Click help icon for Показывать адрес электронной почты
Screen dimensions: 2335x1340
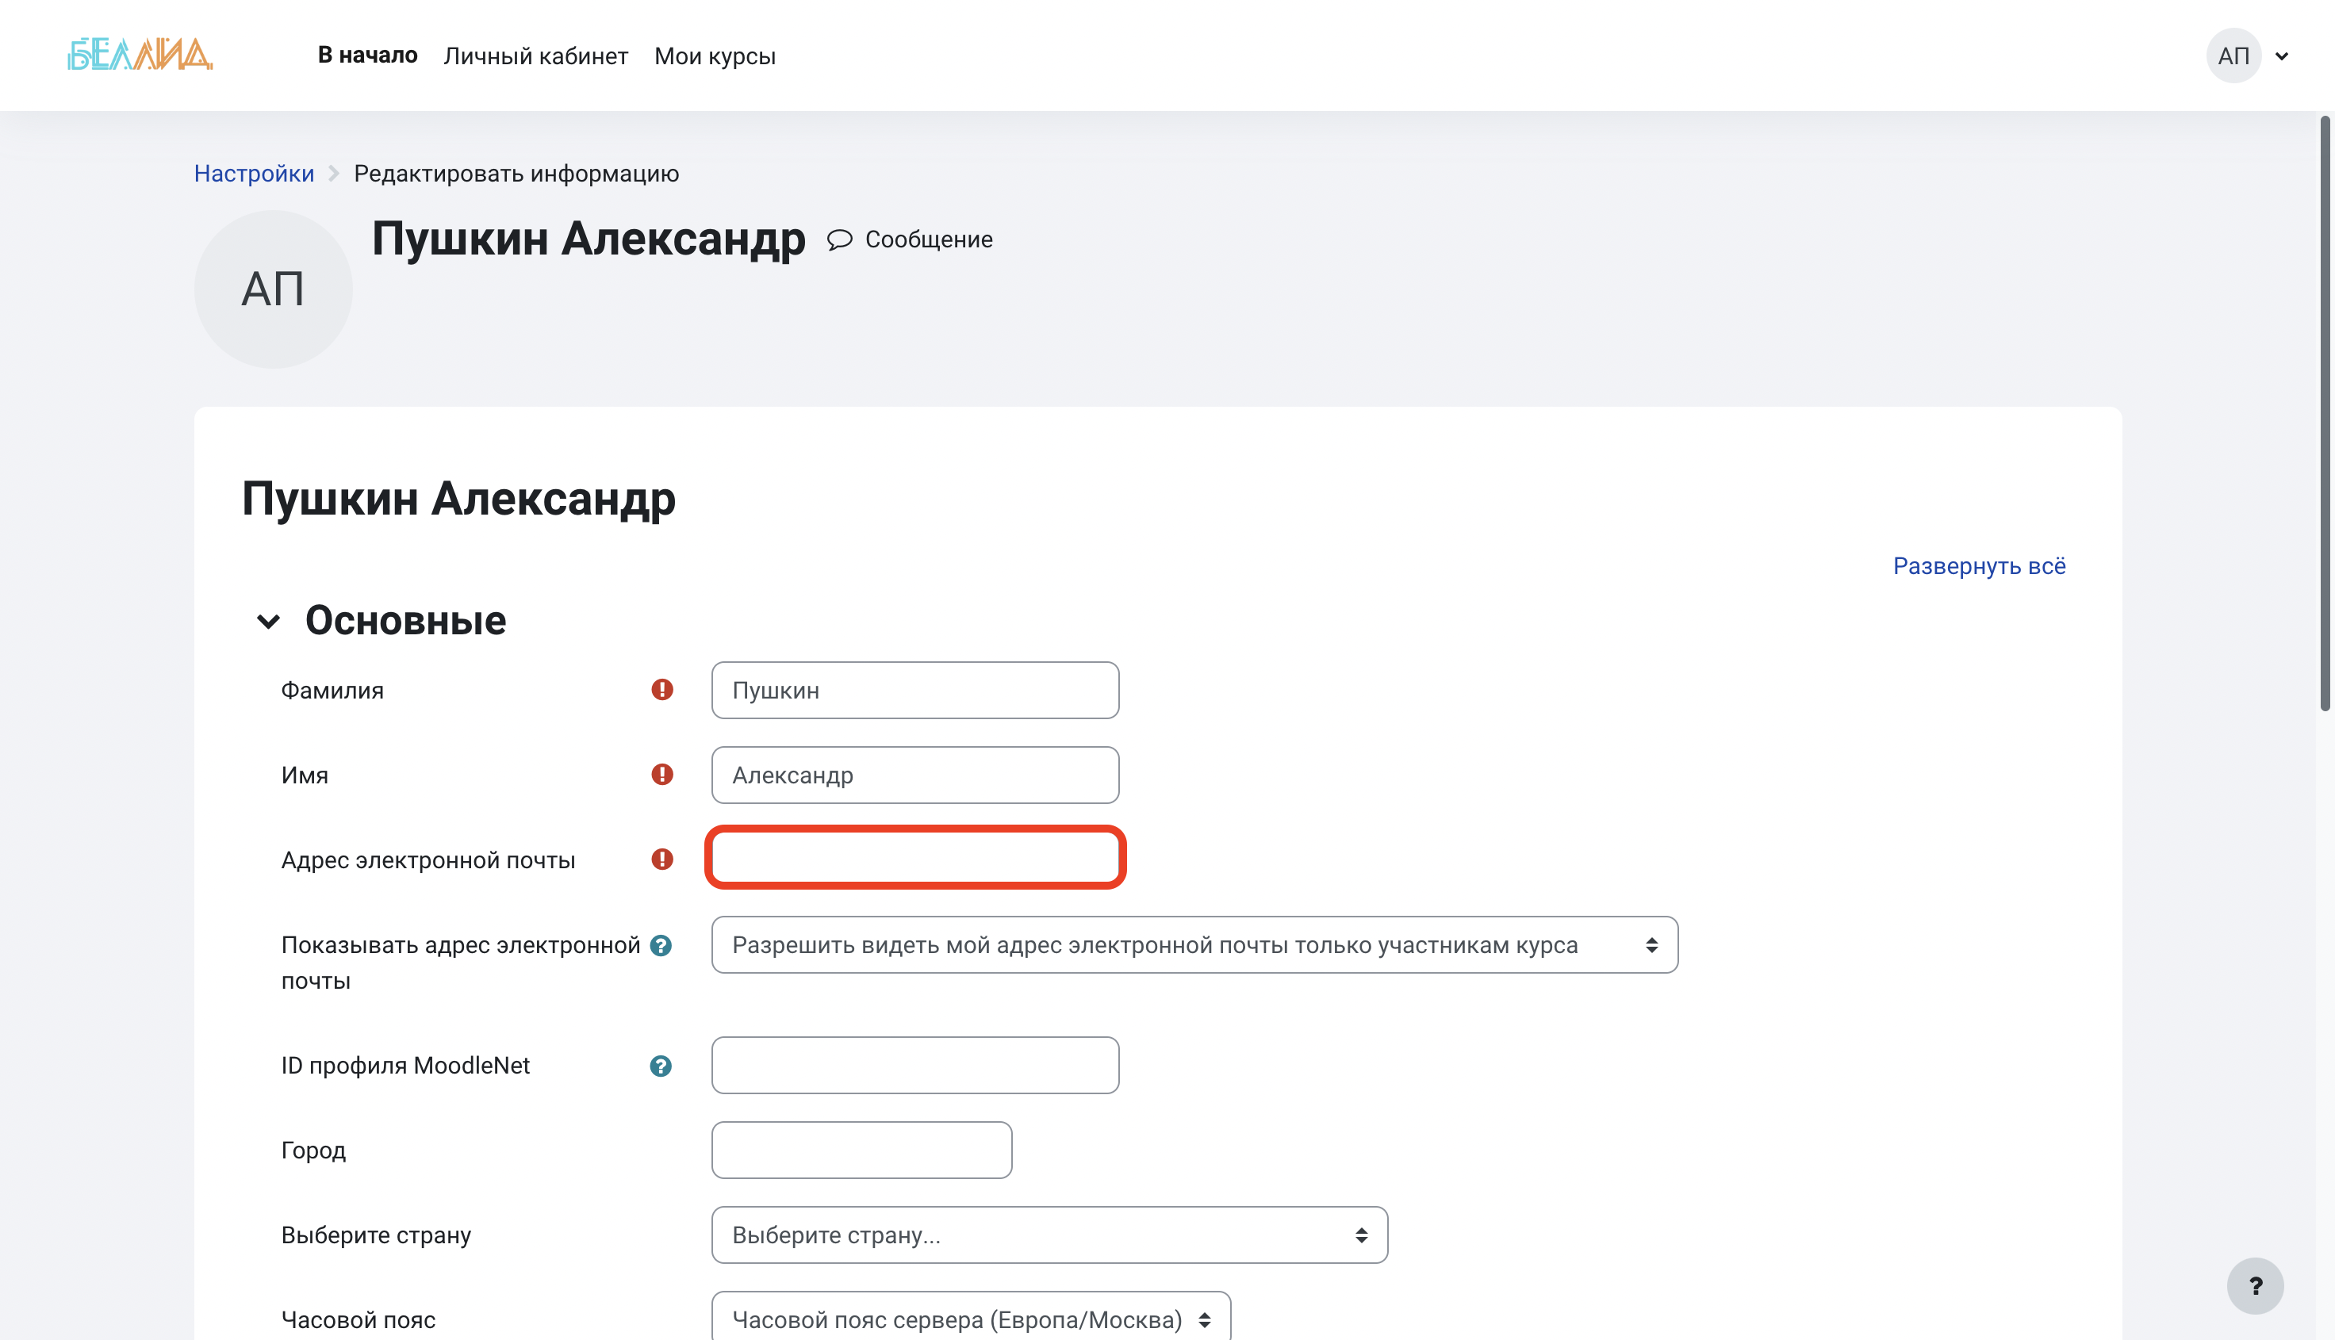coord(660,946)
